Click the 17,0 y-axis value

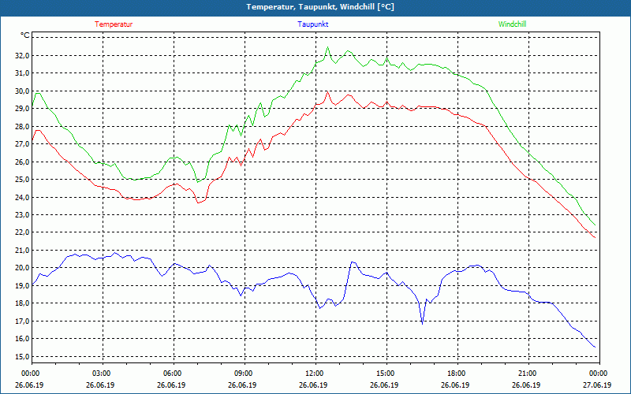click(x=22, y=321)
